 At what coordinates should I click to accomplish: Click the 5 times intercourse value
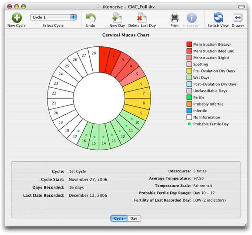click(200, 171)
